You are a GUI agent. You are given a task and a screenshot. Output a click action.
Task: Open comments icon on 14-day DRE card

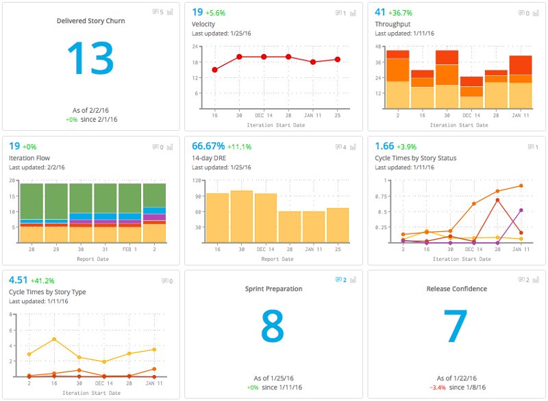340,147
